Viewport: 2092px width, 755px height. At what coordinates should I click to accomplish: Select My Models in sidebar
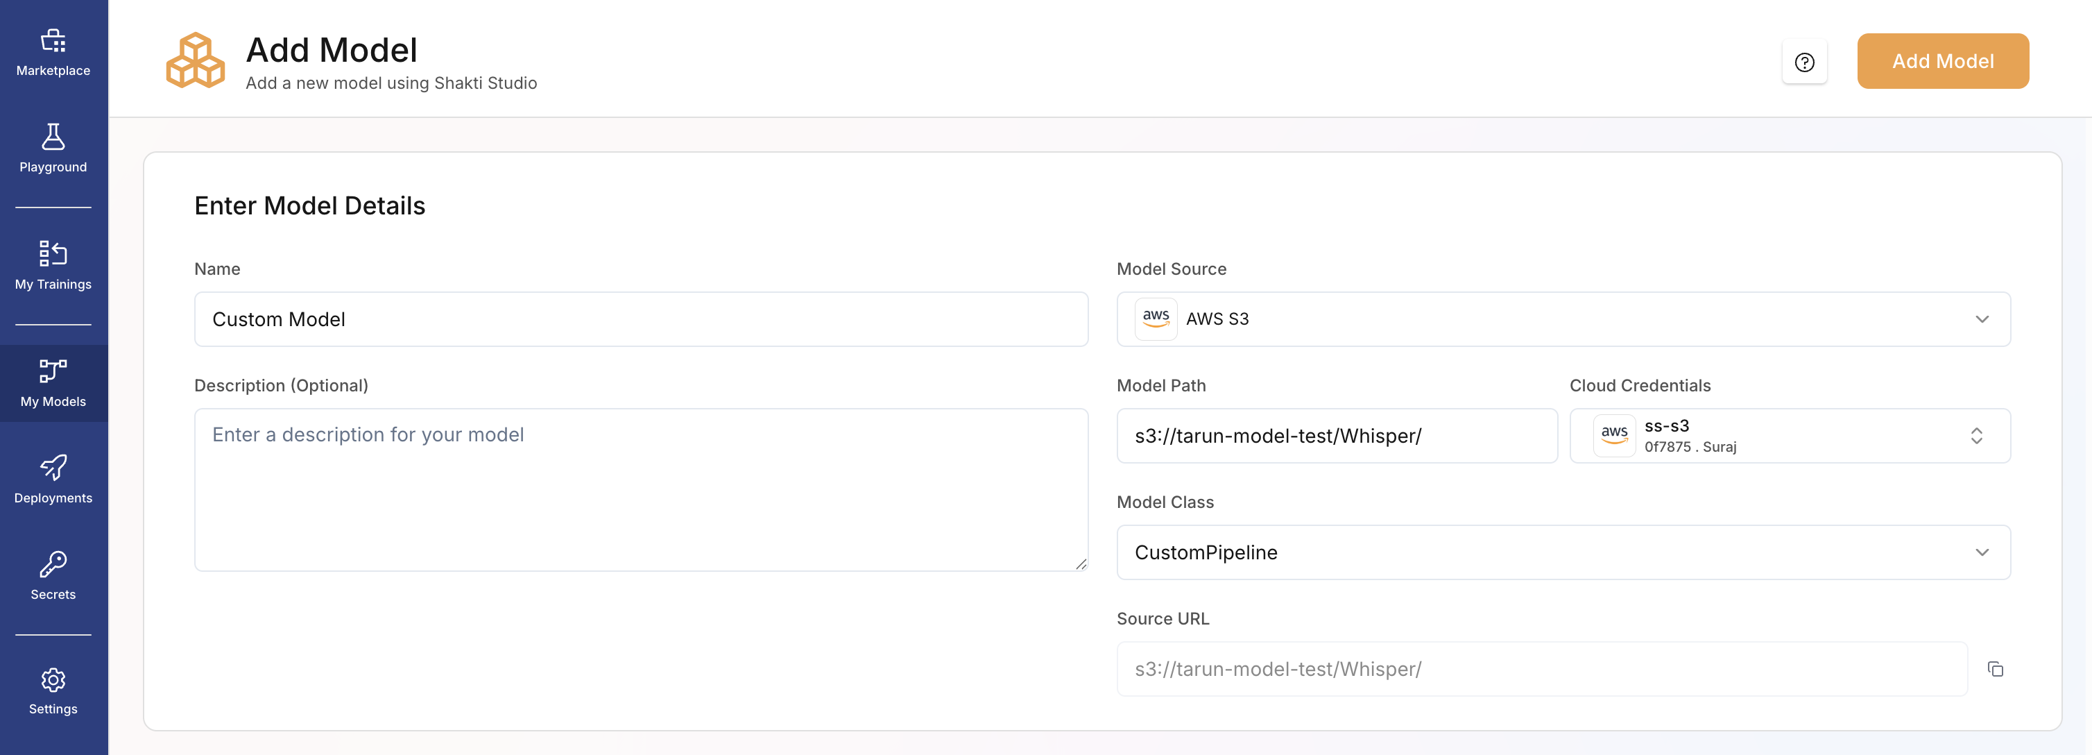(53, 383)
